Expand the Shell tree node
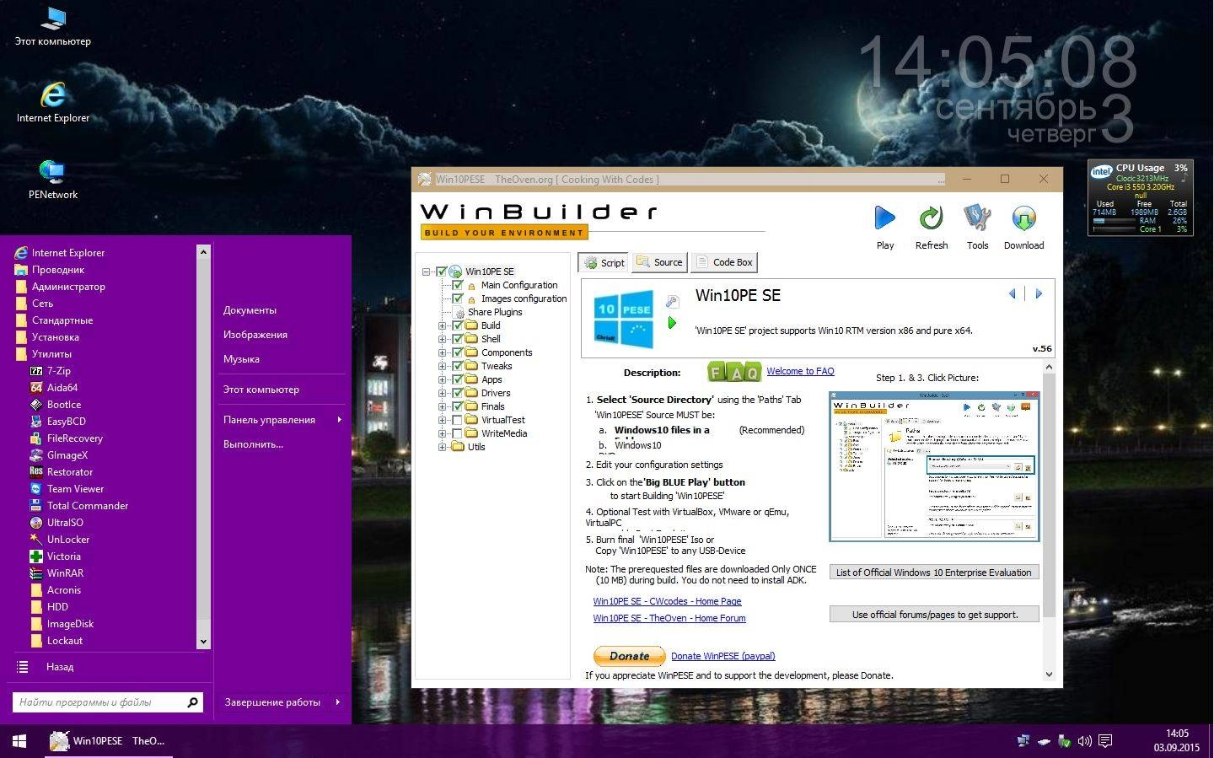 [x=442, y=339]
